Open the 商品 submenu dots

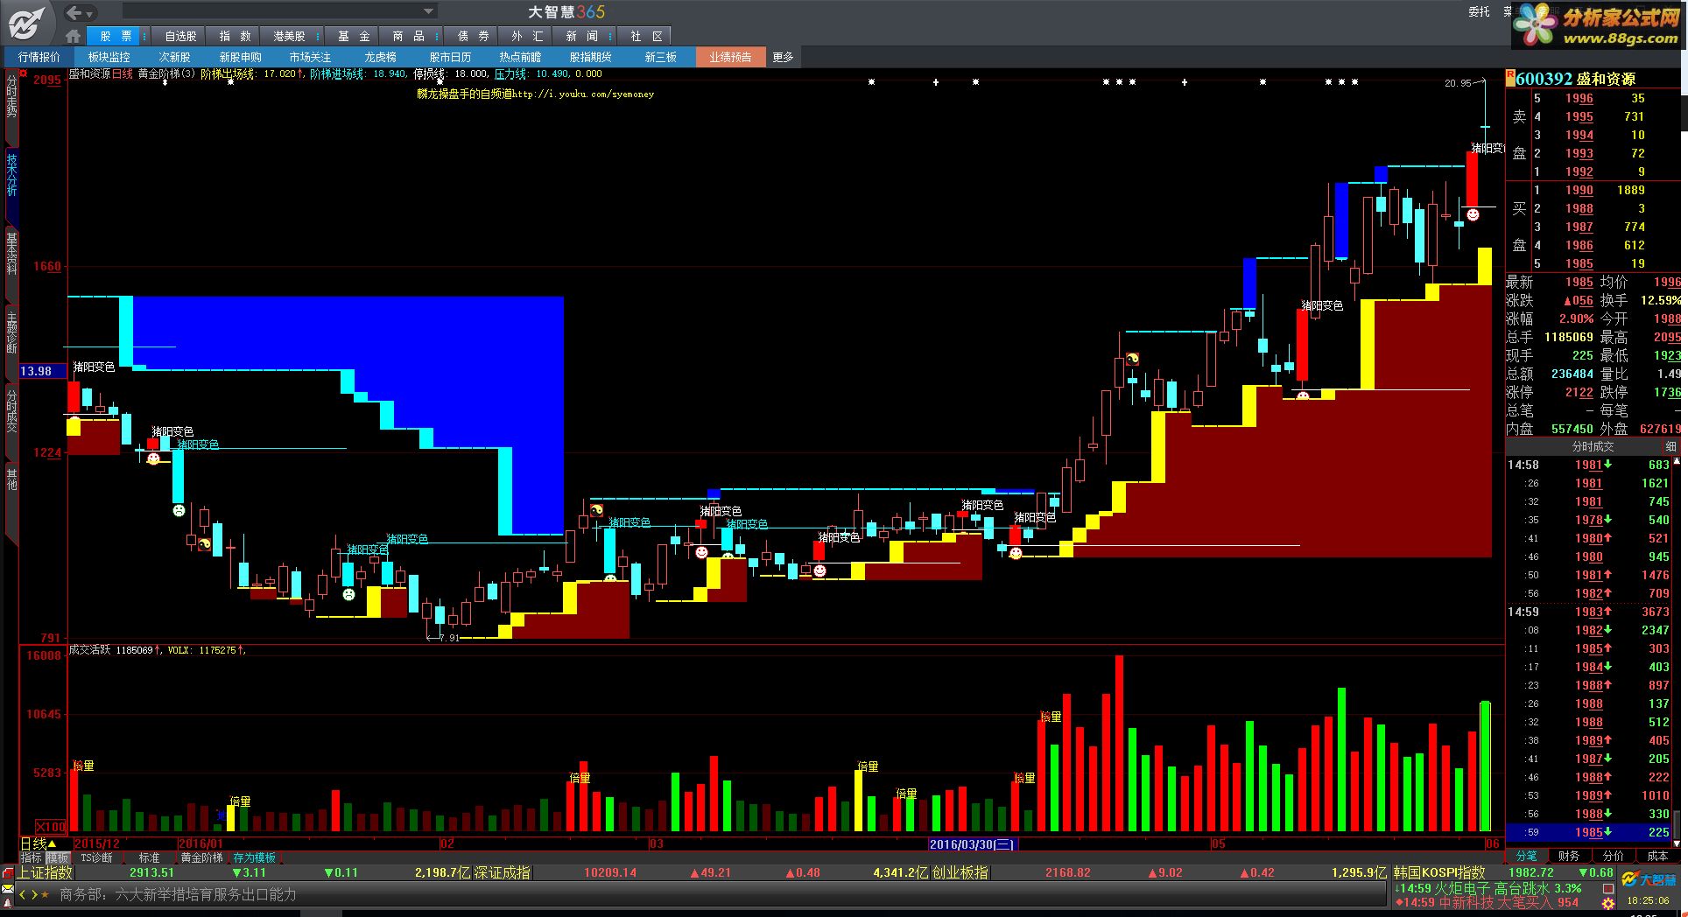[x=436, y=36]
